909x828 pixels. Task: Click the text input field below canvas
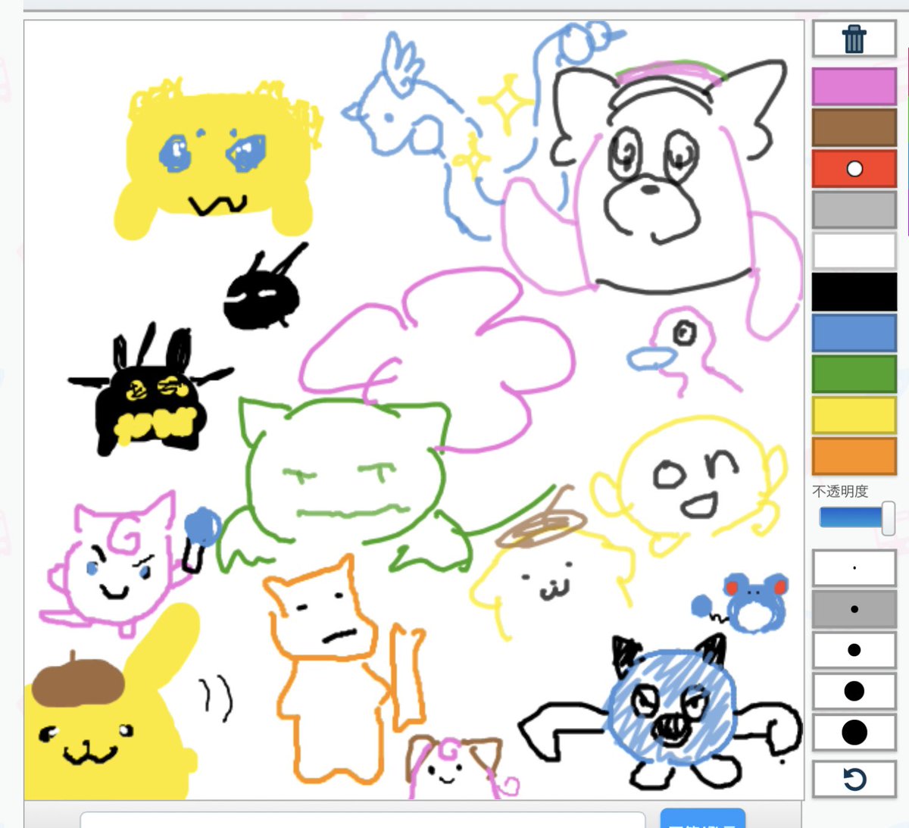tap(363, 820)
